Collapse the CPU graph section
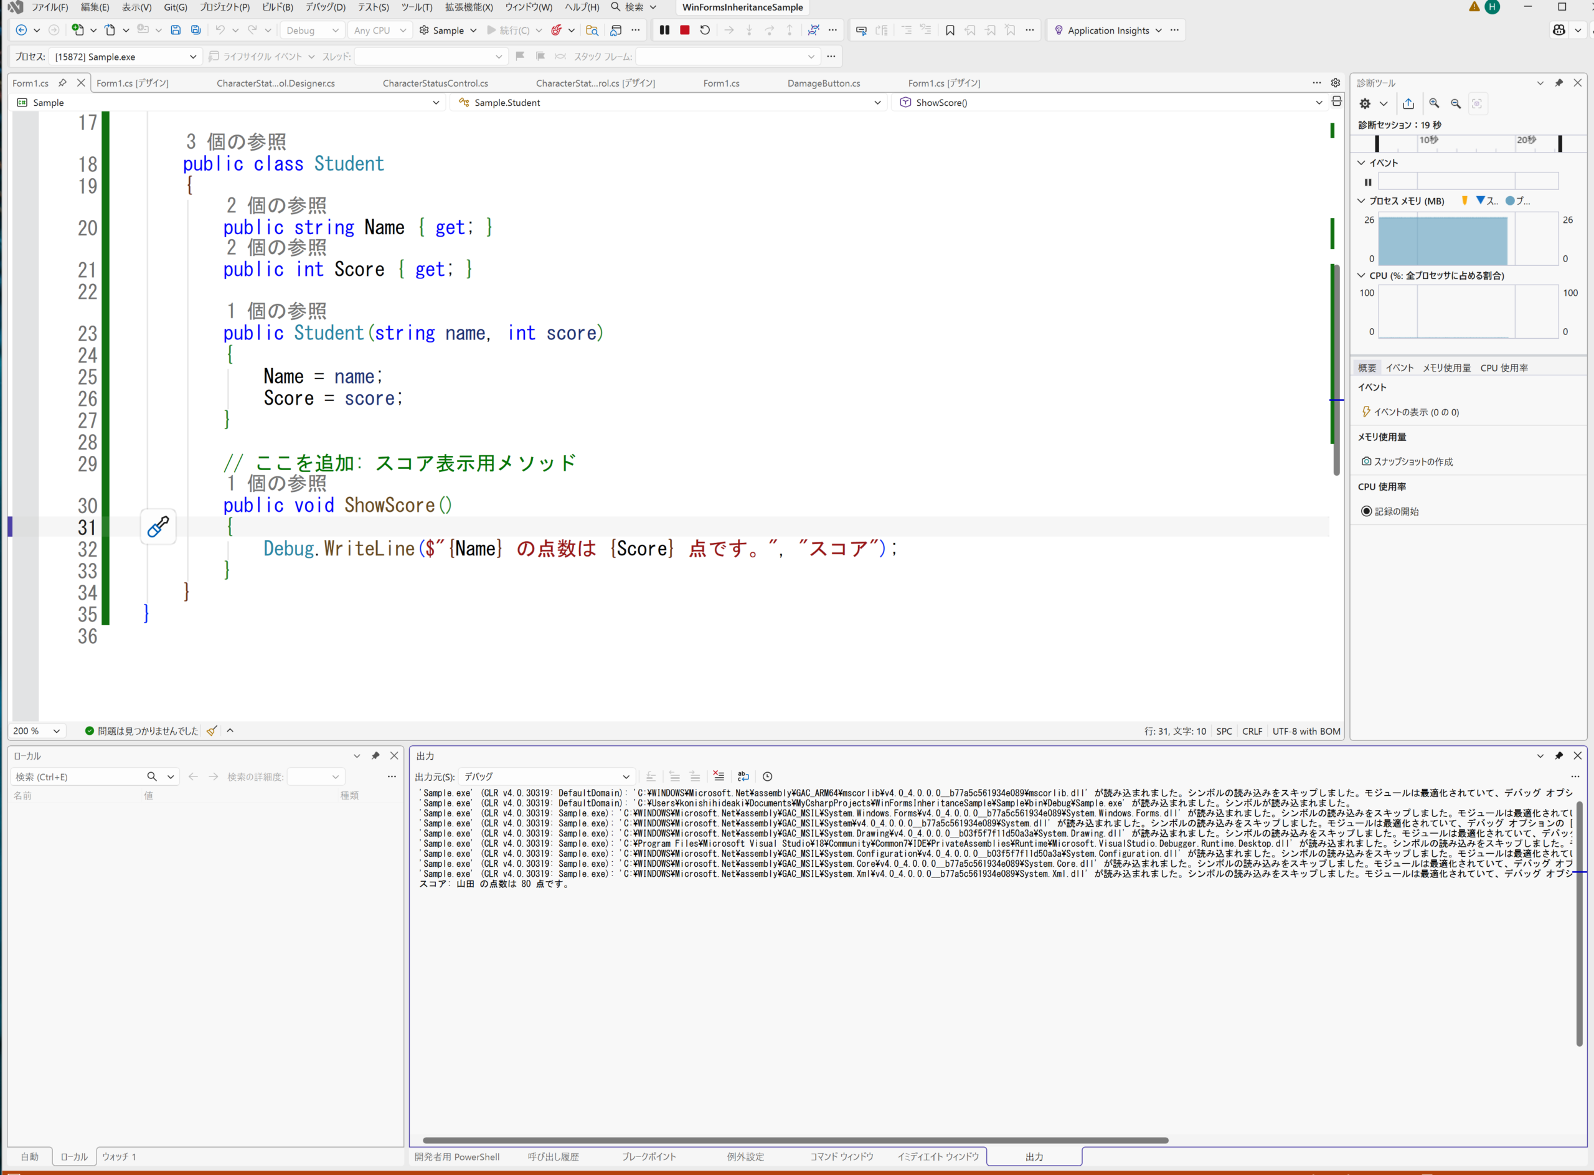Screen dimensions: 1594x1175 1361,276
